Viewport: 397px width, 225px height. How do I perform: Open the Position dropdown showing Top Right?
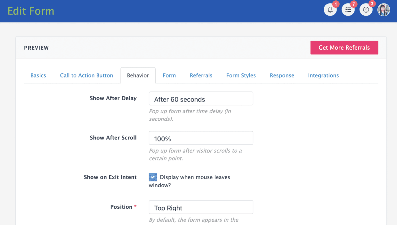tap(201, 207)
